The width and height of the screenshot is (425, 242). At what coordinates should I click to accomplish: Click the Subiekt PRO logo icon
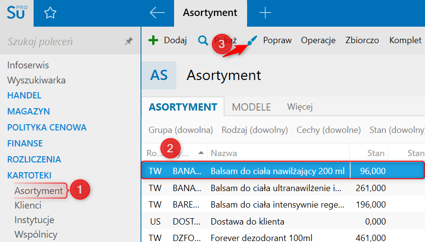point(17,13)
